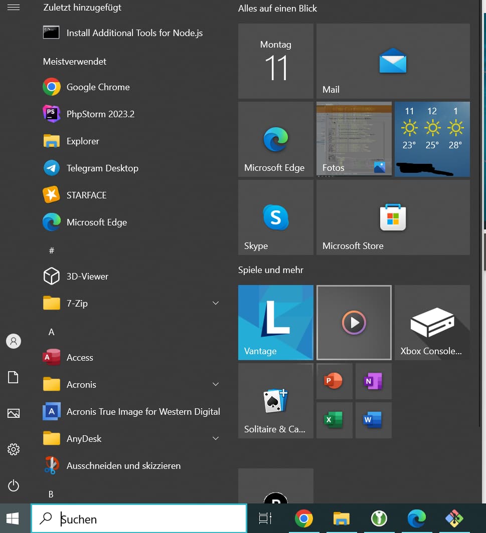The image size is (486, 533).
Task: Open the Solitaire & Casual Games tile
Action: (x=276, y=401)
